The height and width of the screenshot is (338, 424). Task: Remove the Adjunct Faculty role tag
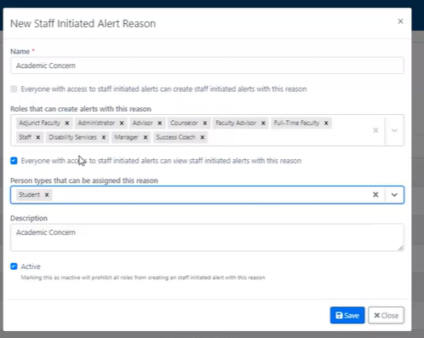[67, 123]
